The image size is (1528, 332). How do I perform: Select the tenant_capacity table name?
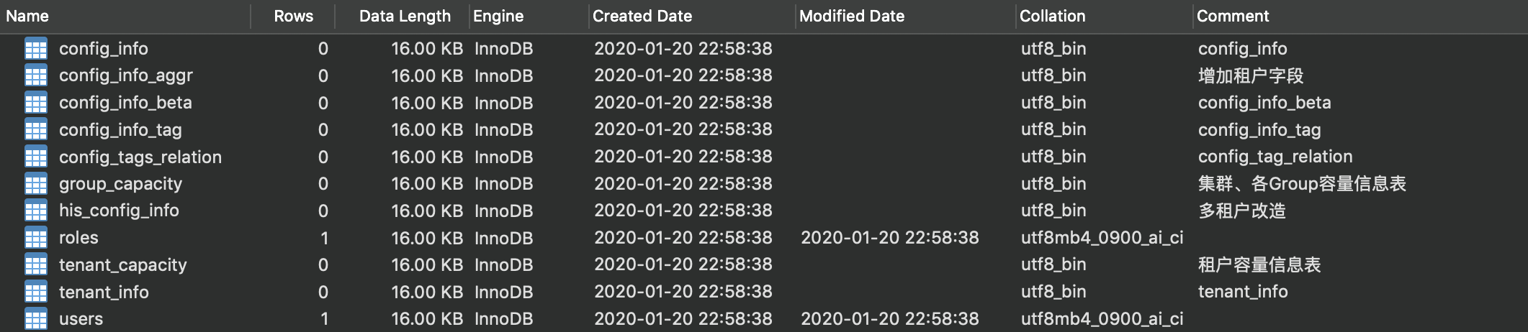[122, 265]
